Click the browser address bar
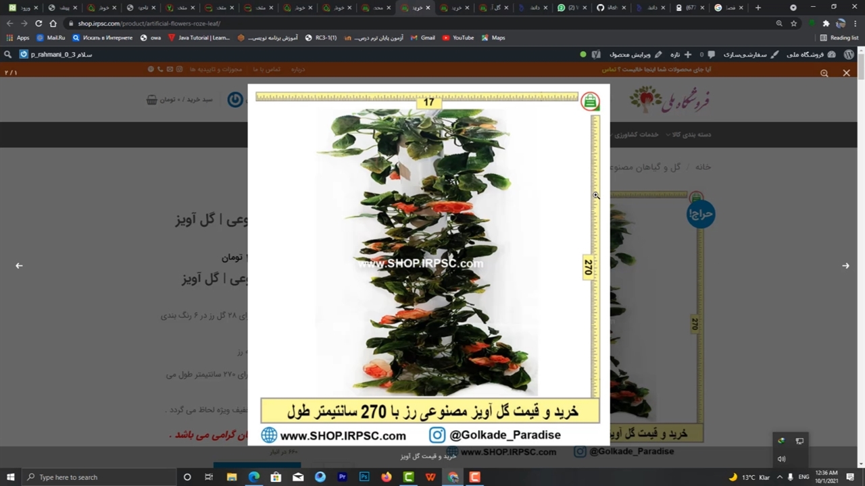Image resolution: width=865 pixels, height=486 pixels. point(405,23)
